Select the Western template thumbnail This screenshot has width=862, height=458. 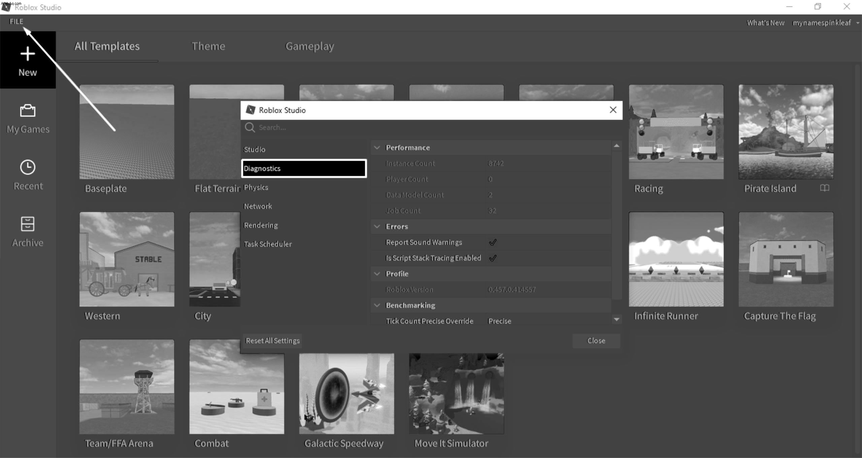pos(127,259)
